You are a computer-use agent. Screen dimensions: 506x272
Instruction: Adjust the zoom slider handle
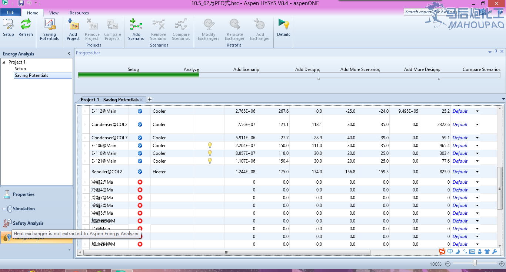pos(475,263)
